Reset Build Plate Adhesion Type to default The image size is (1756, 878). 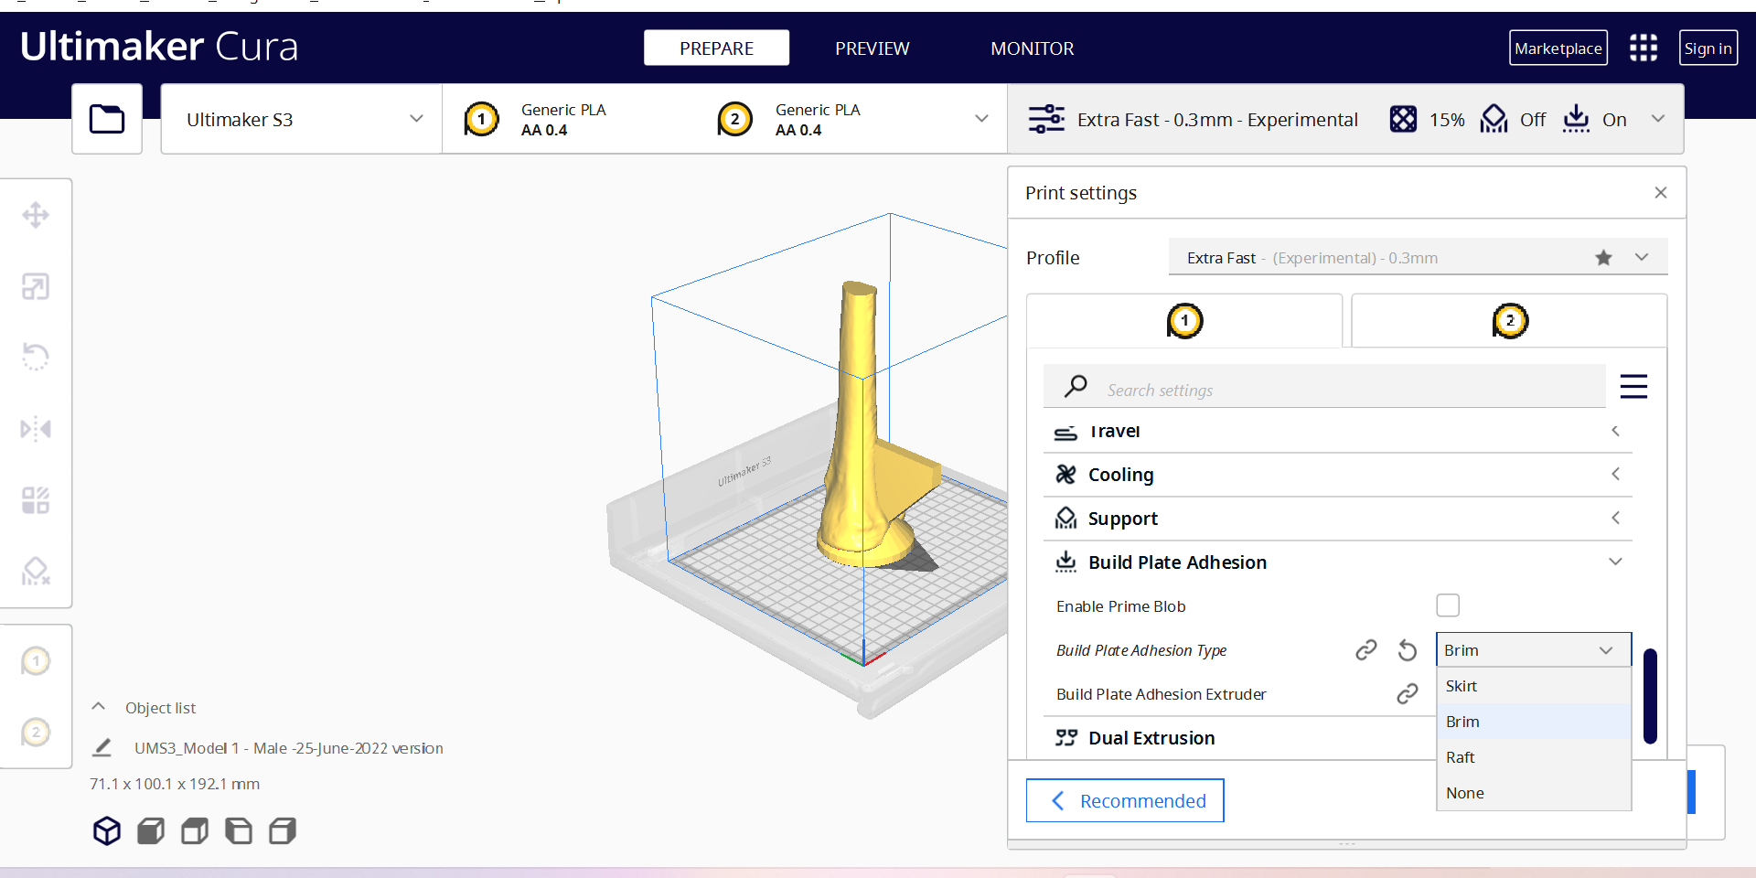1407,650
